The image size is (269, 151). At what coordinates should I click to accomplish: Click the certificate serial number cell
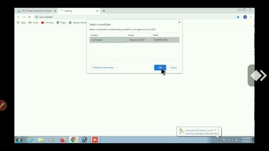click(161, 40)
